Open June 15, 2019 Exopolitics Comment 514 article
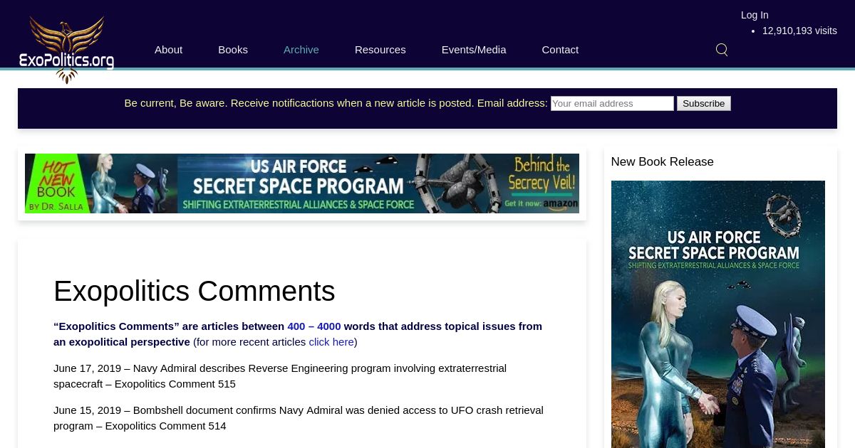This screenshot has width=855, height=448. click(299, 418)
